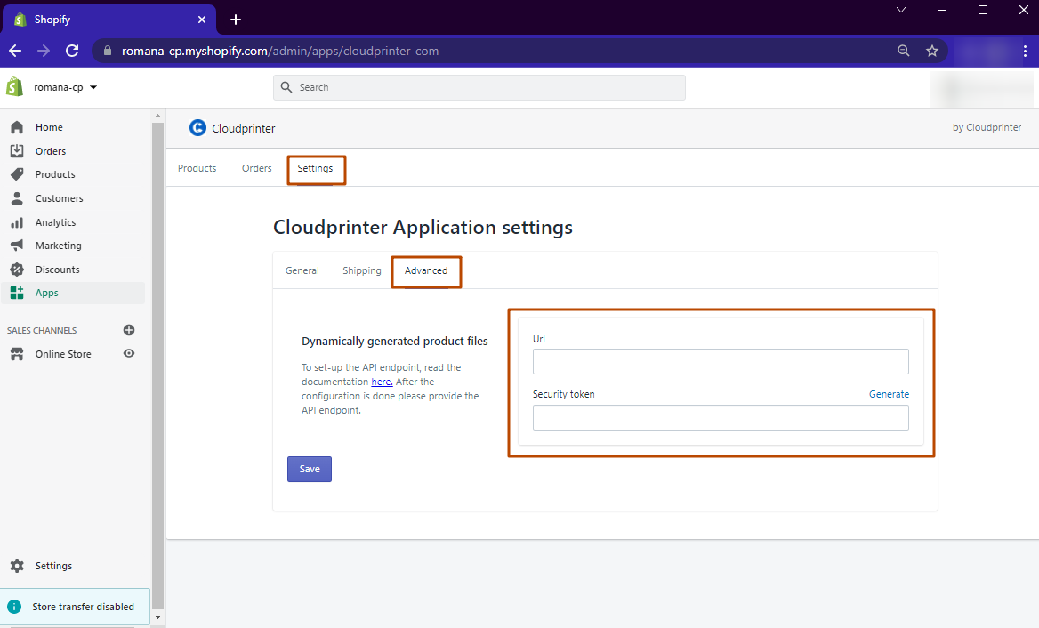Screen dimensions: 1039x628
Task: Select the Advanced settings tab
Action: point(426,270)
